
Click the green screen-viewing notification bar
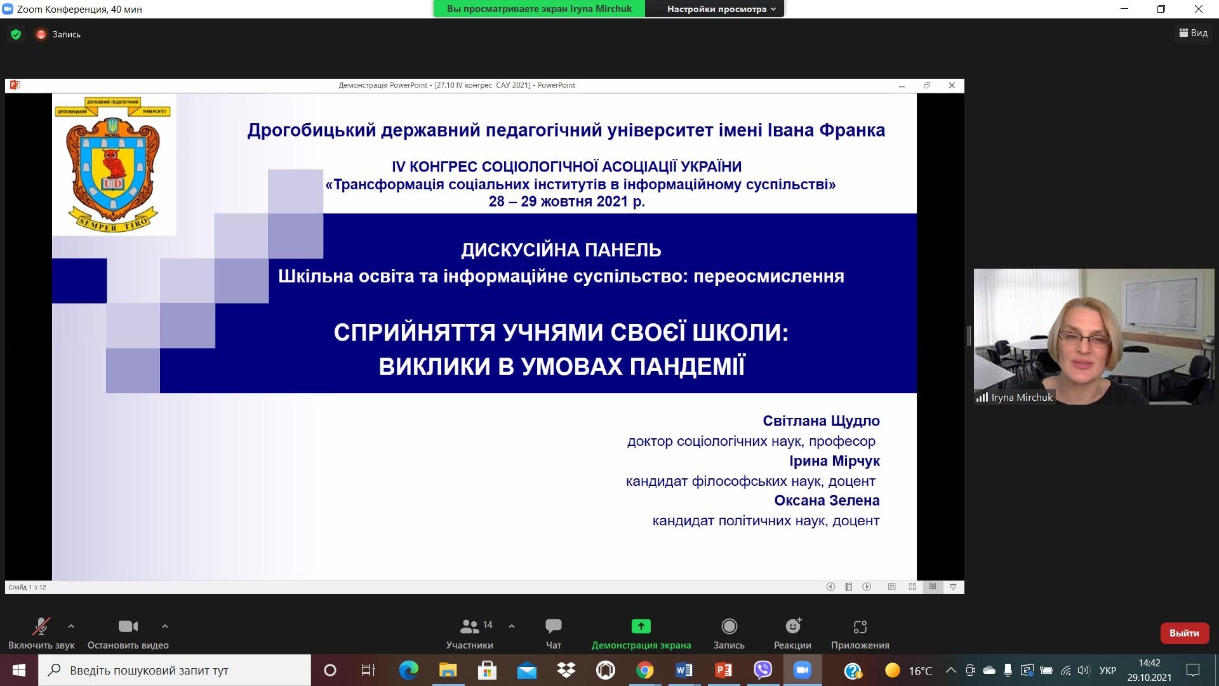(539, 9)
